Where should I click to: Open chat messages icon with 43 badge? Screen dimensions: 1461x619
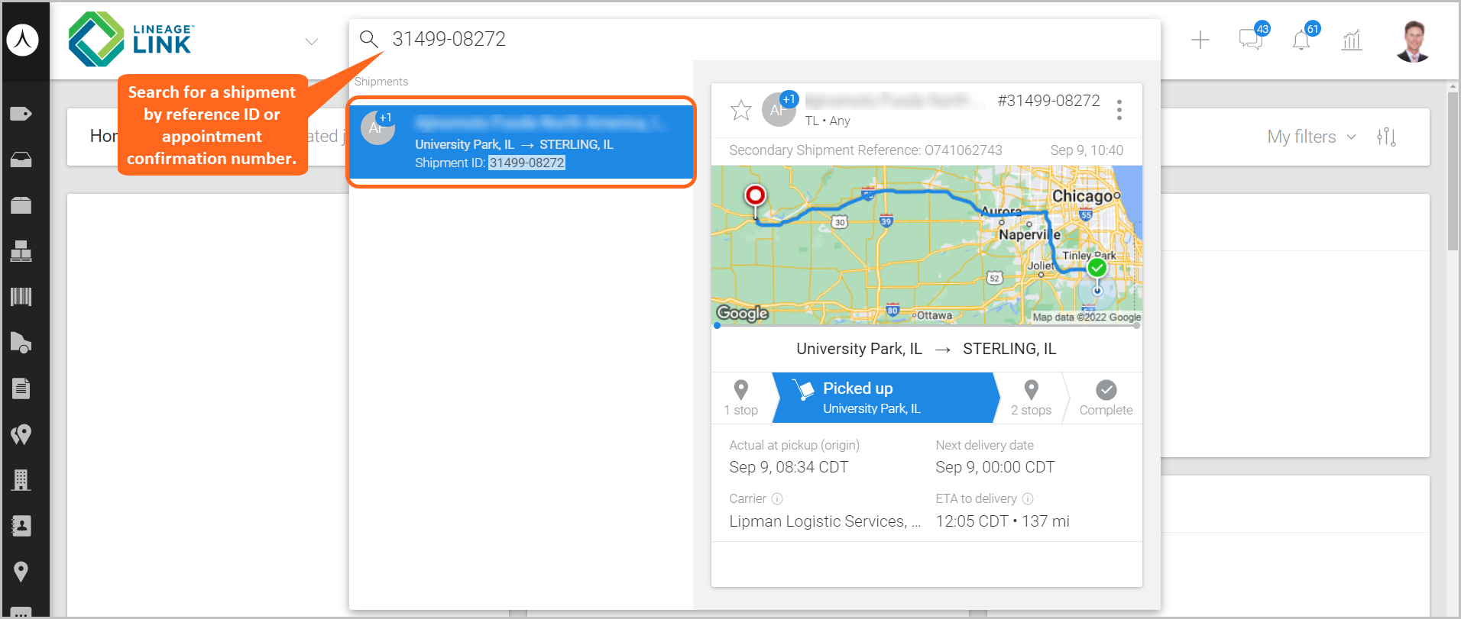pyautogui.click(x=1252, y=37)
